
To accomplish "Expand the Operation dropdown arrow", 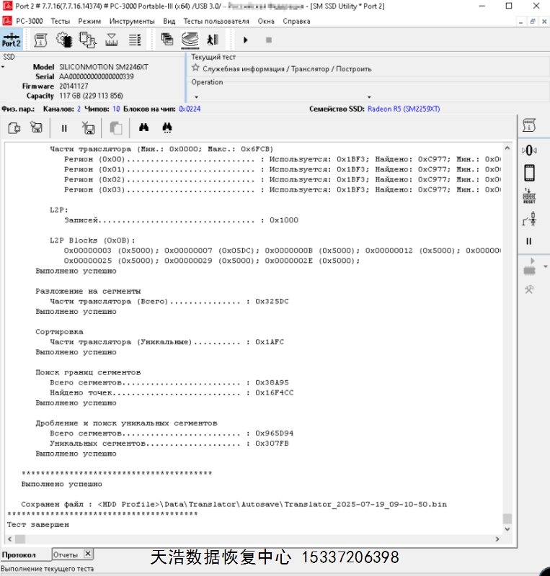I will click(369, 96).
